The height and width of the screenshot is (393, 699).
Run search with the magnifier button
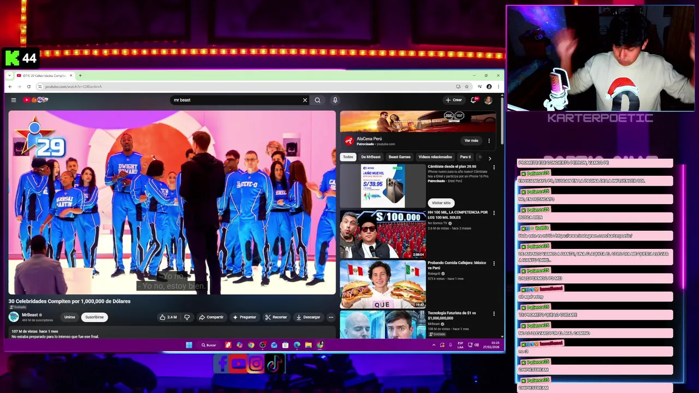click(x=317, y=100)
